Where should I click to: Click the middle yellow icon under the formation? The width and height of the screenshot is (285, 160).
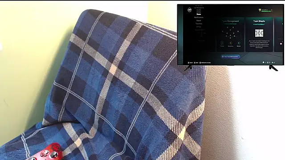[x=231, y=43]
